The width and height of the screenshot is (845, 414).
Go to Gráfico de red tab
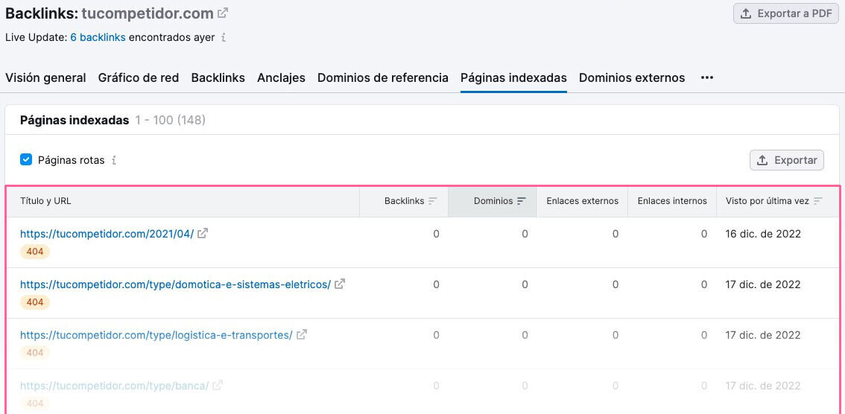click(x=139, y=77)
